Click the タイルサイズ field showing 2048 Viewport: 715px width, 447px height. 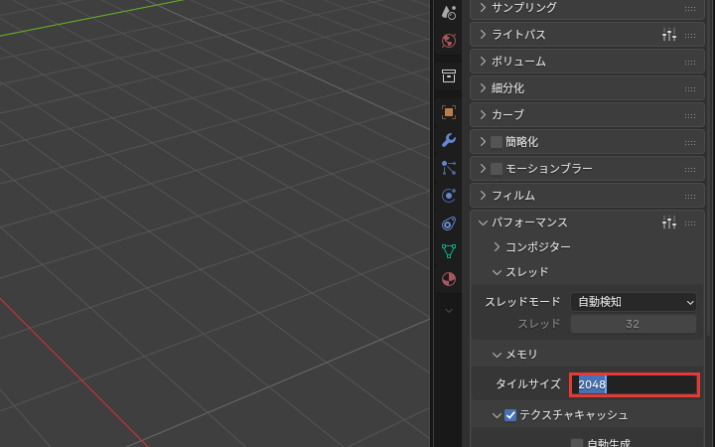[635, 384]
